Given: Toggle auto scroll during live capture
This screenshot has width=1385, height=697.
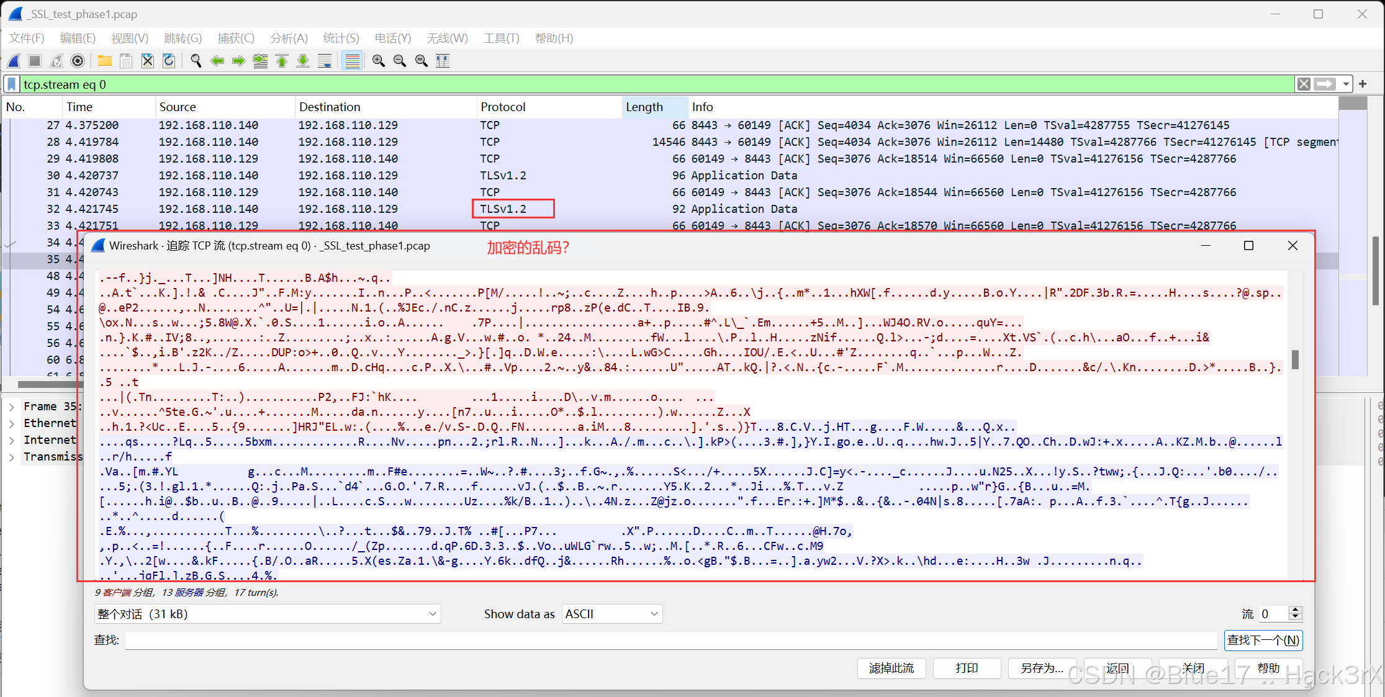Looking at the screenshot, I should pos(325,61).
